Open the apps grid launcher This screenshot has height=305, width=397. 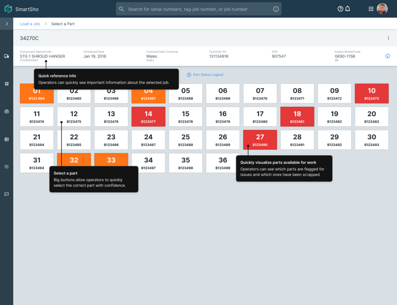(x=371, y=9)
